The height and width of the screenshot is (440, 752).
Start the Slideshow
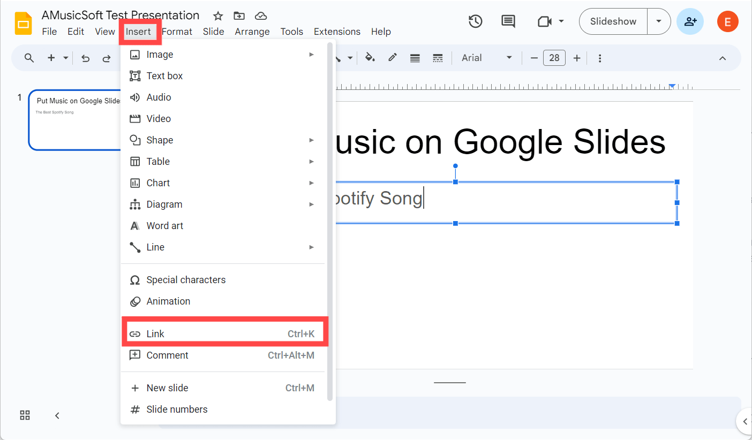(613, 21)
